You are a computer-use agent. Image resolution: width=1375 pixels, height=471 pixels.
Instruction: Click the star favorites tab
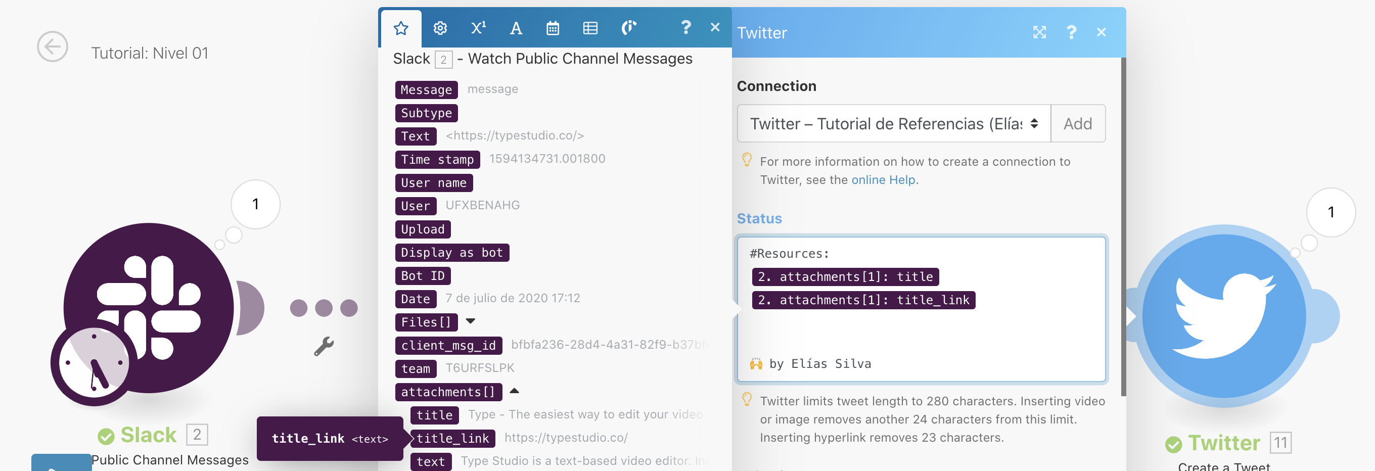click(x=401, y=28)
